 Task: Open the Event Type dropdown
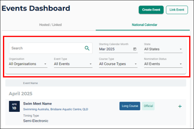(73, 64)
